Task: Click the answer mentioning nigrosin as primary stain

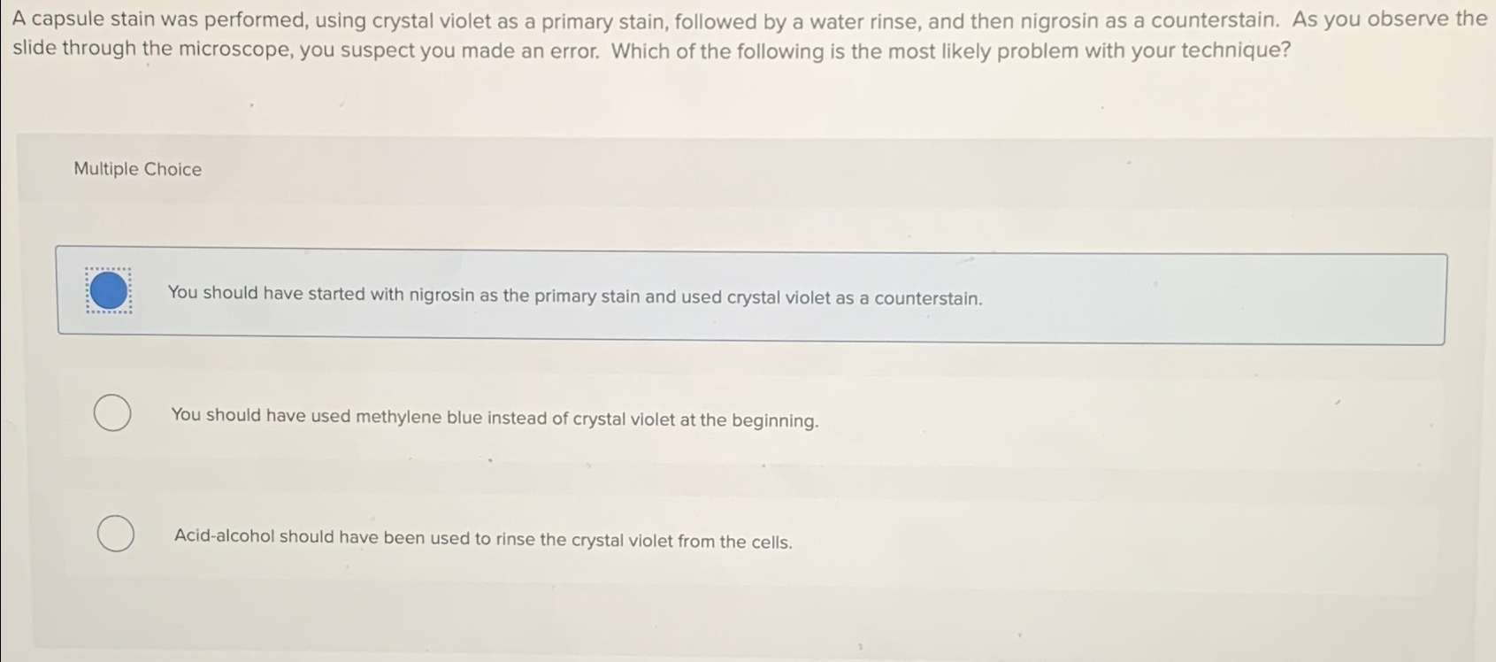Action: pos(576,298)
